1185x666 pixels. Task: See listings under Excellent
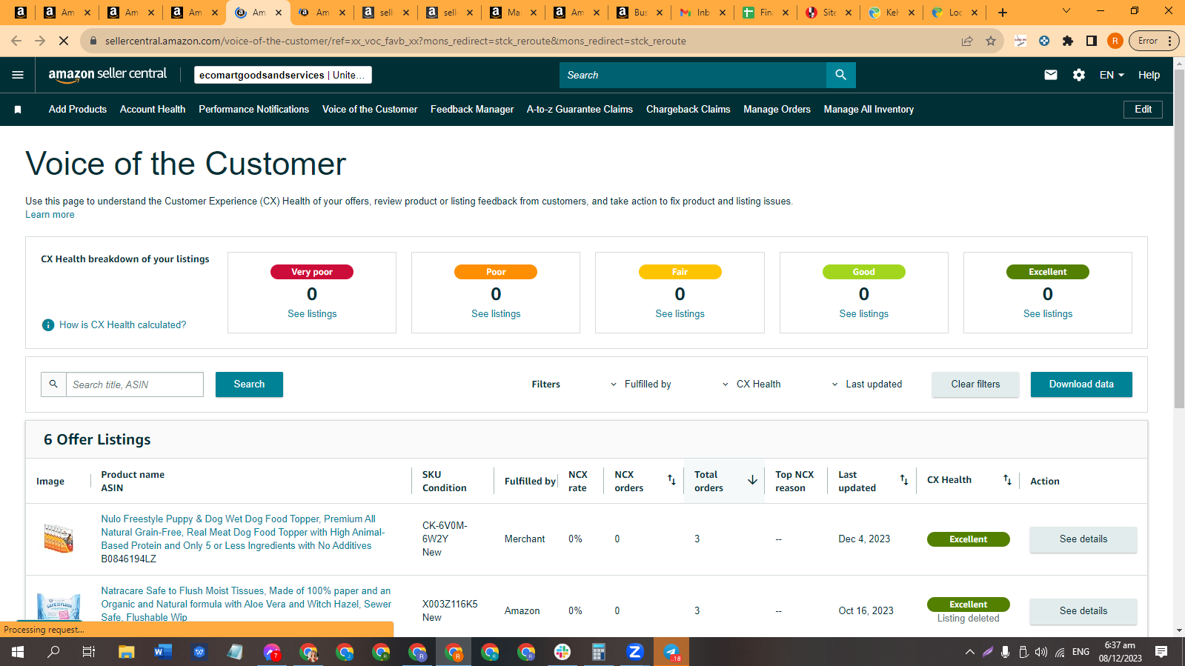[x=1047, y=314]
